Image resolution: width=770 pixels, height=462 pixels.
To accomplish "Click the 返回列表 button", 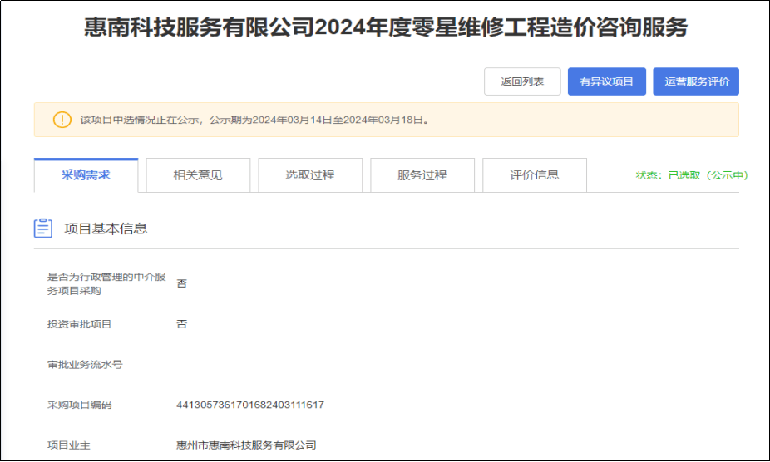I will click(x=522, y=81).
